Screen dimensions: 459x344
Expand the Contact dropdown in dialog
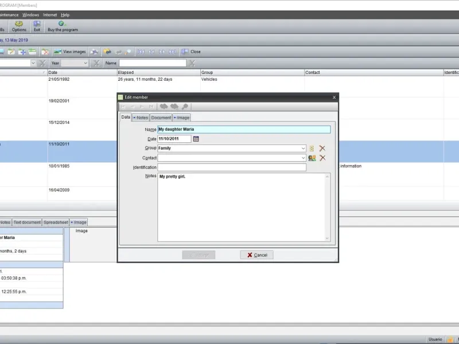(304, 158)
